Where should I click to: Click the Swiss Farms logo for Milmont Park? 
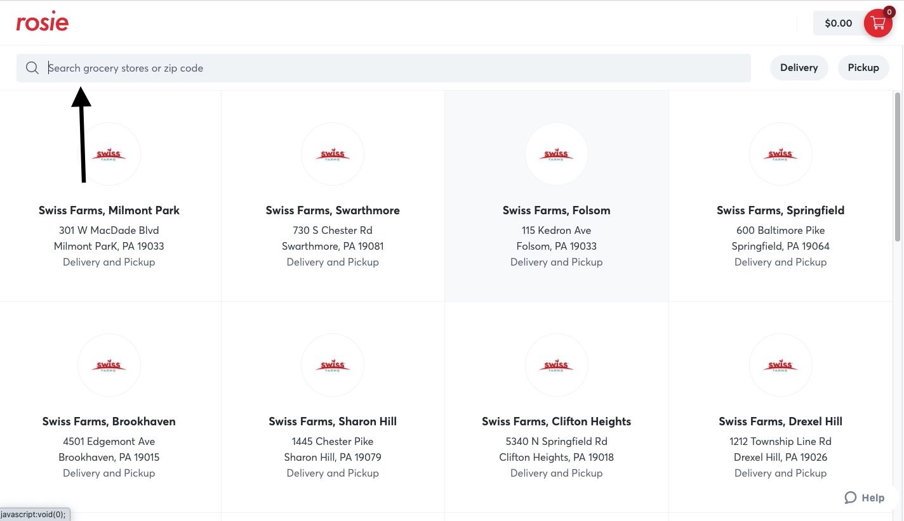tap(109, 154)
